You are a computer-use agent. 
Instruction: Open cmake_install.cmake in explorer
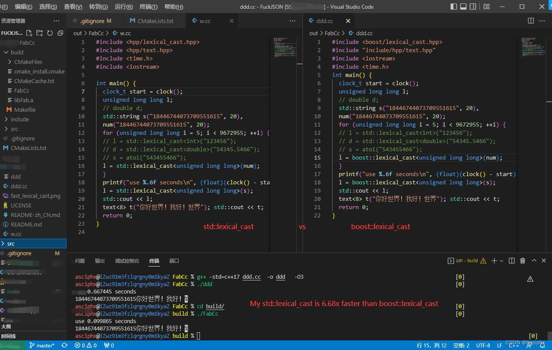(33, 71)
